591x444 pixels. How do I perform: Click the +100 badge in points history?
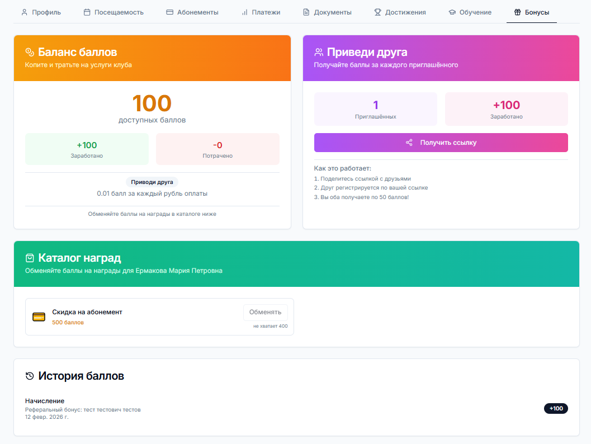tap(556, 408)
